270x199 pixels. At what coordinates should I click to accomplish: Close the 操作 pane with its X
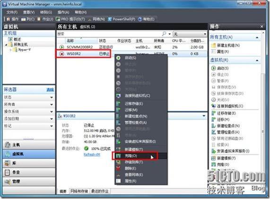pos(261,27)
